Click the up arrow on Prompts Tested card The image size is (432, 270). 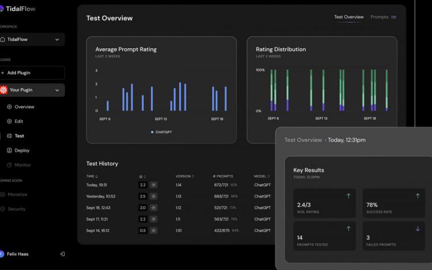pos(348,229)
